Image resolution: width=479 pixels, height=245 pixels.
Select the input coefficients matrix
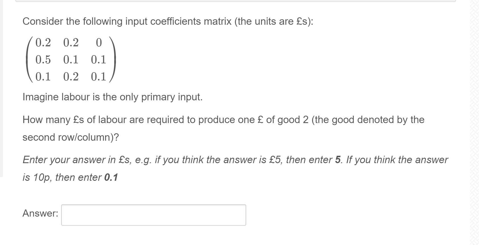pyautogui.click(x=71, y=60)
